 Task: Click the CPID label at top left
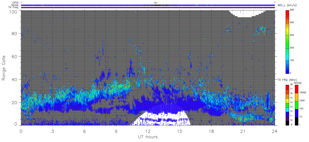coord(15,3)
